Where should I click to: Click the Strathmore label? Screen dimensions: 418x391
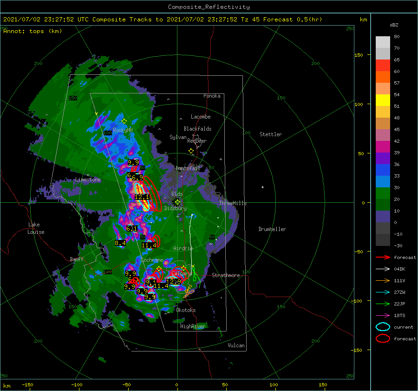coord(226,275)
